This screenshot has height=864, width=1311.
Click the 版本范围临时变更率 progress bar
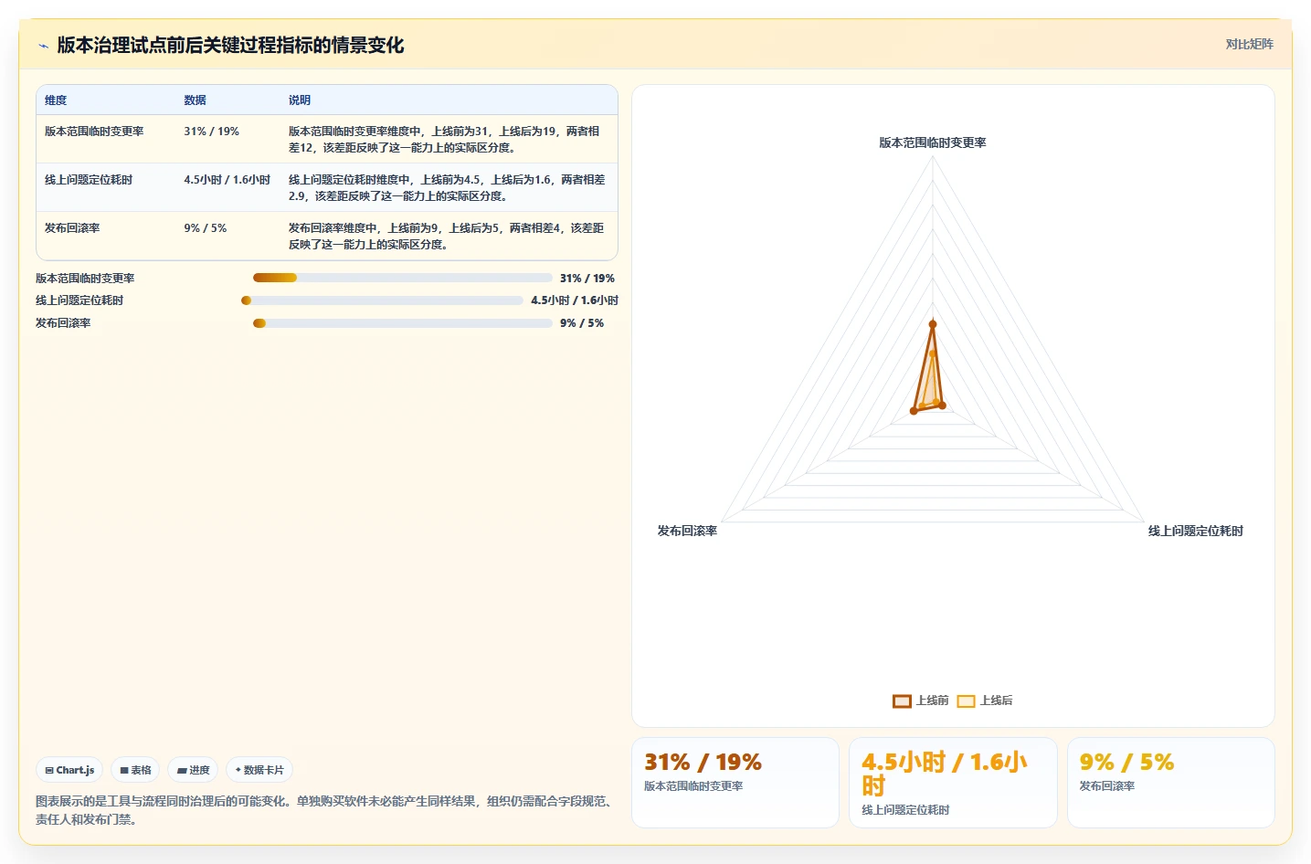(403, 278)
